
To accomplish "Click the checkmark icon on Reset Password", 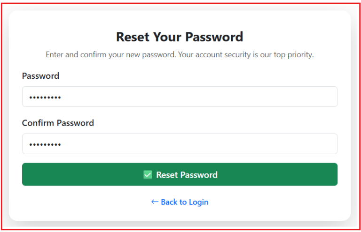I will coord(148,175).
